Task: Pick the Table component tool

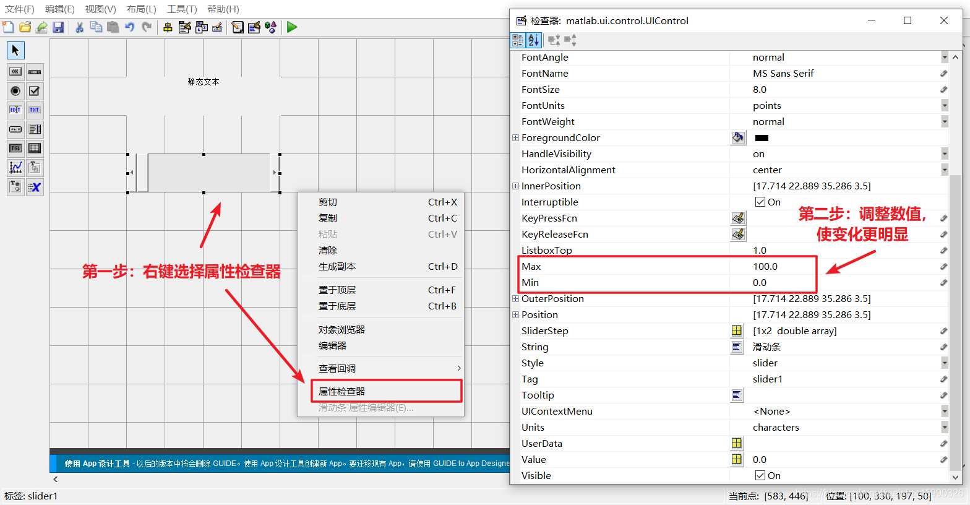Action: [35, 149]
